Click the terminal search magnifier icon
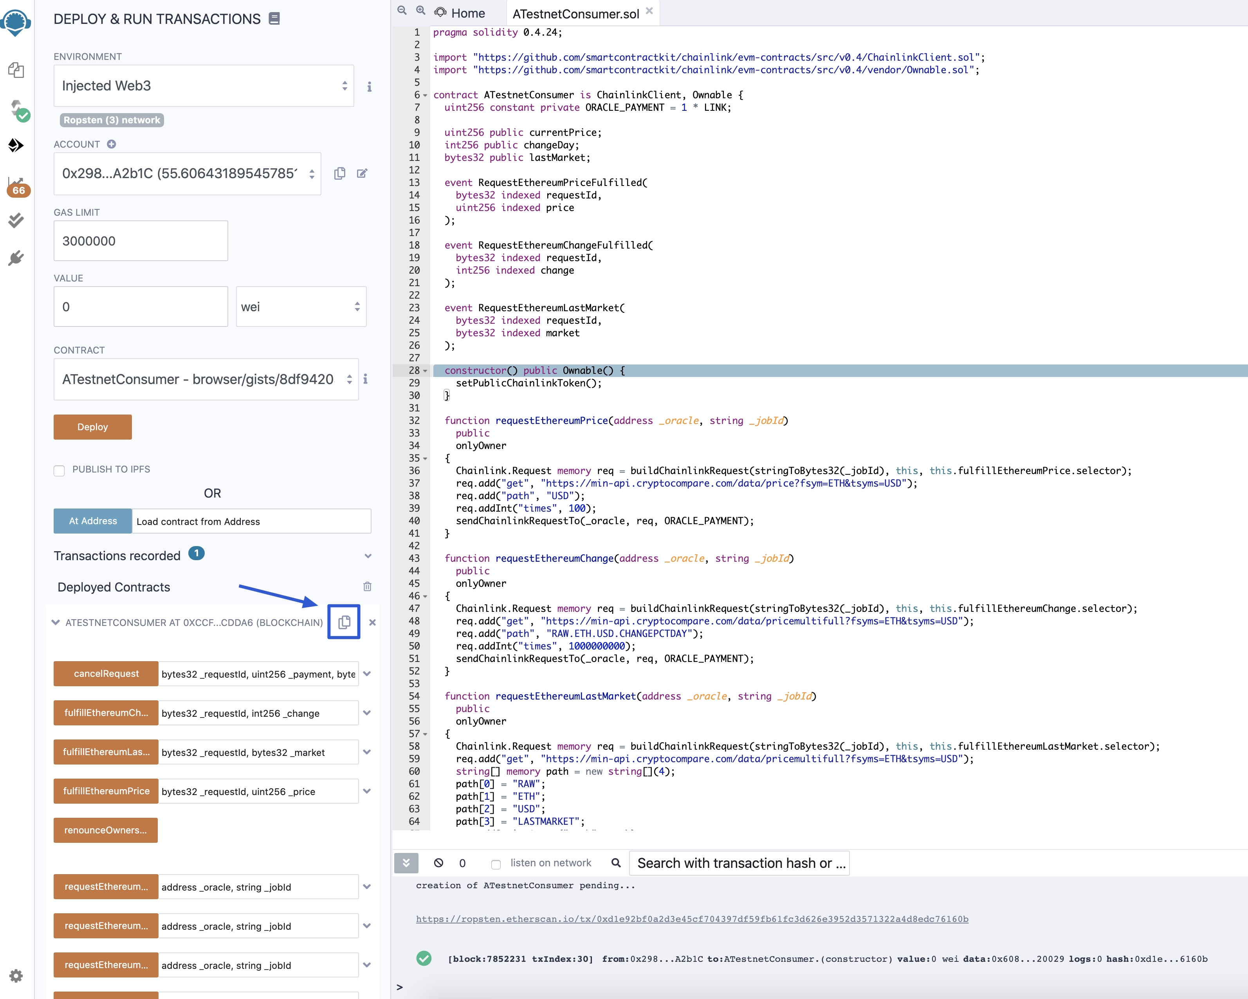Image resolution: width=1248 pixels, height=999 pixels. tap(616, 862)
